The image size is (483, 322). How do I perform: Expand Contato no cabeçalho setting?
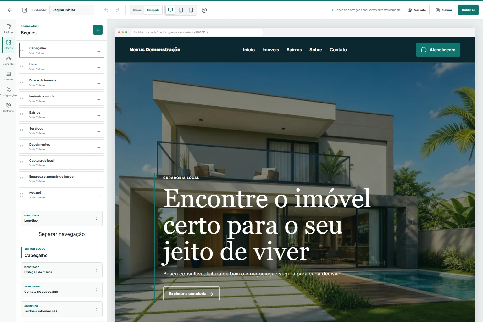click(x=62, y=290)
